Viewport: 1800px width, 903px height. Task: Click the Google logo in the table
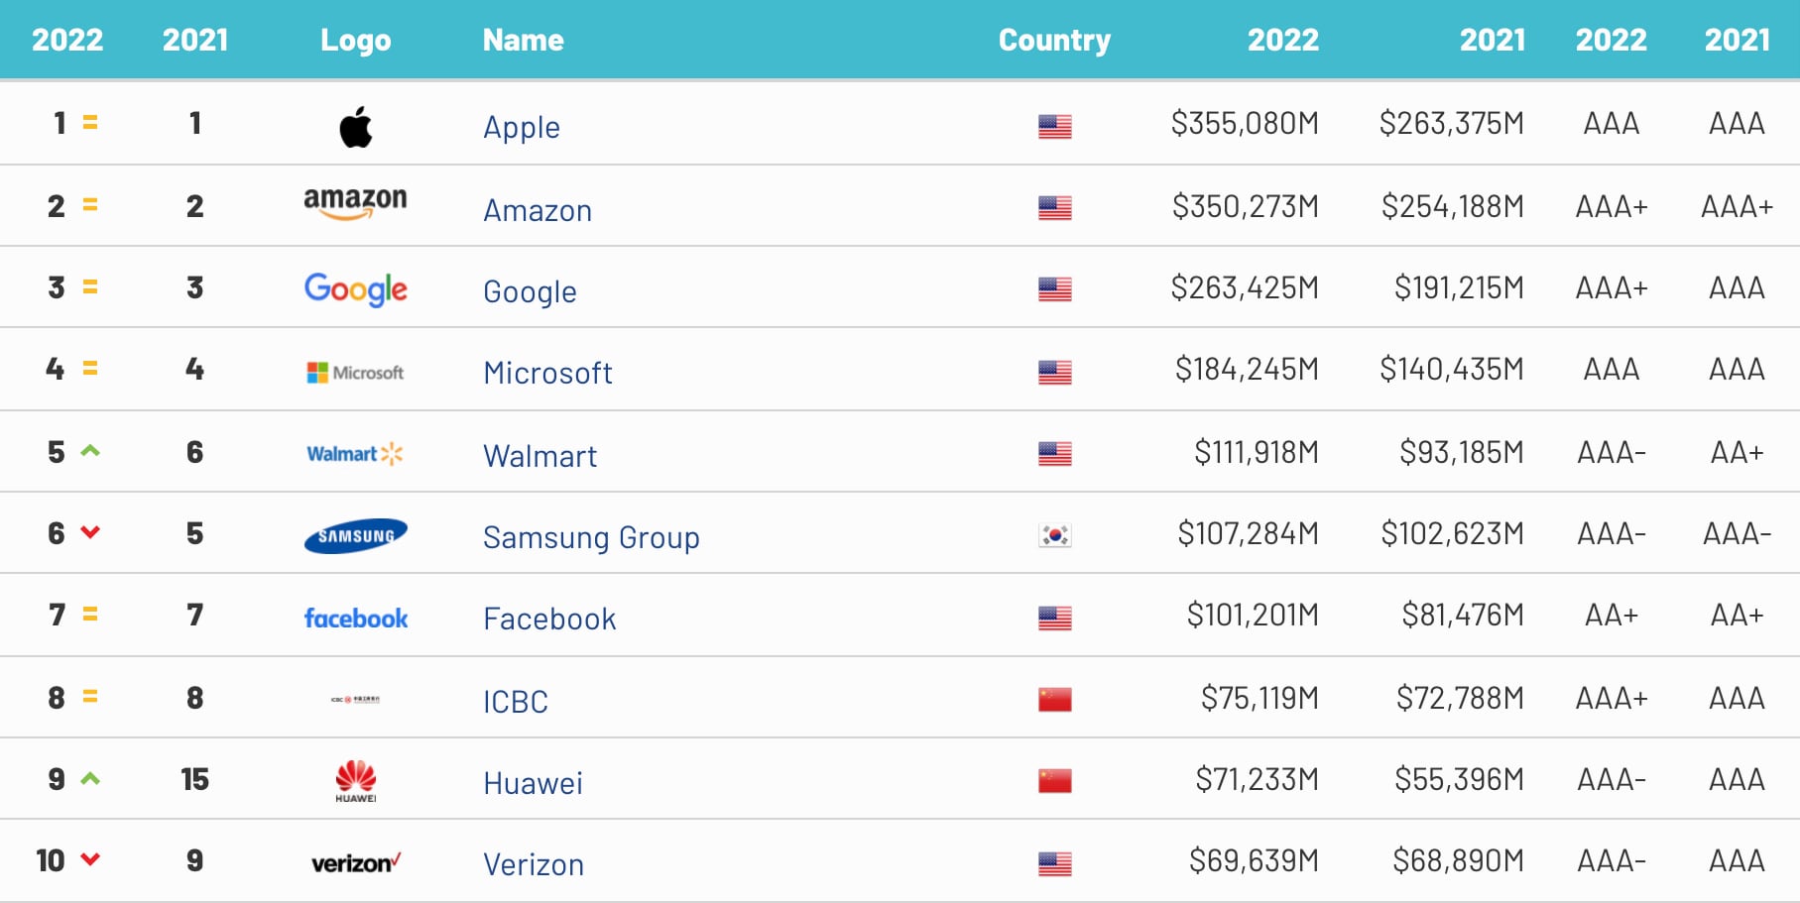tap(355, 288)
